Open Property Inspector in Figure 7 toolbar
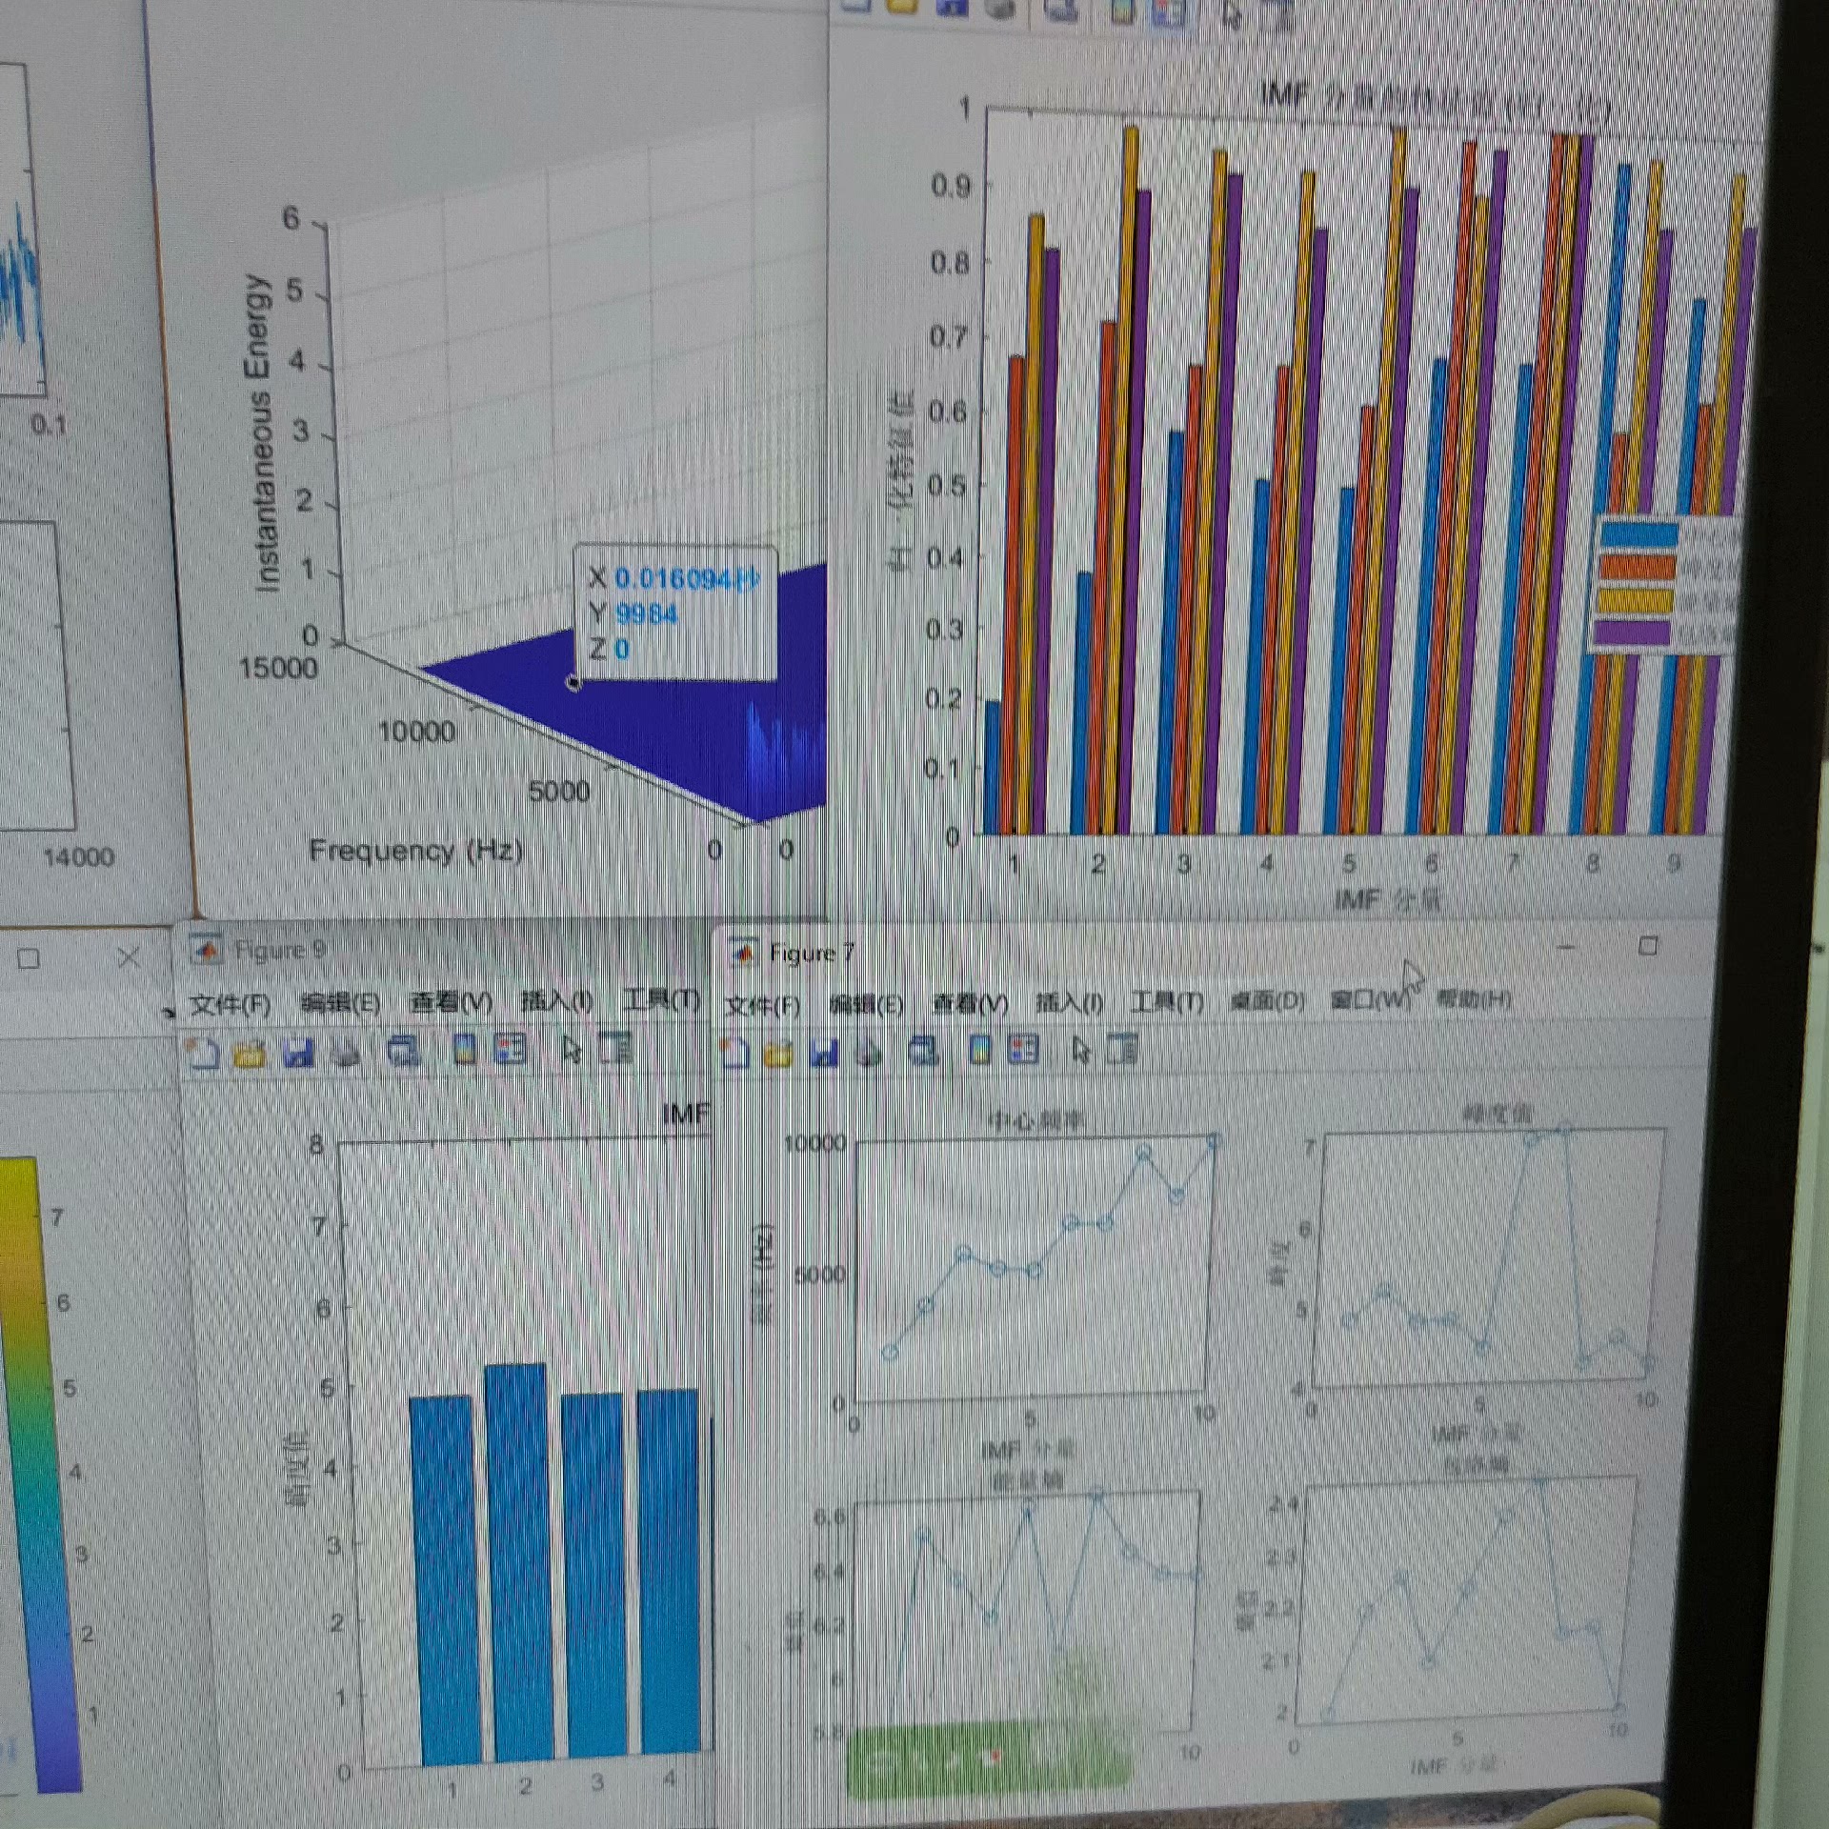This screenshot has height=1829, width=1829. pyautogui.click(x=1123, y=1051)
